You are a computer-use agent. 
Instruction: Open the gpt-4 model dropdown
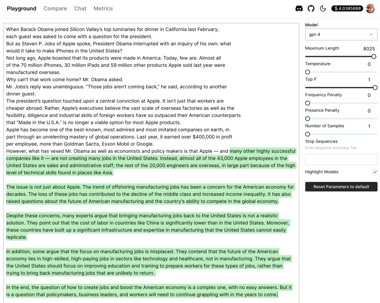click(x=341, y=34)
